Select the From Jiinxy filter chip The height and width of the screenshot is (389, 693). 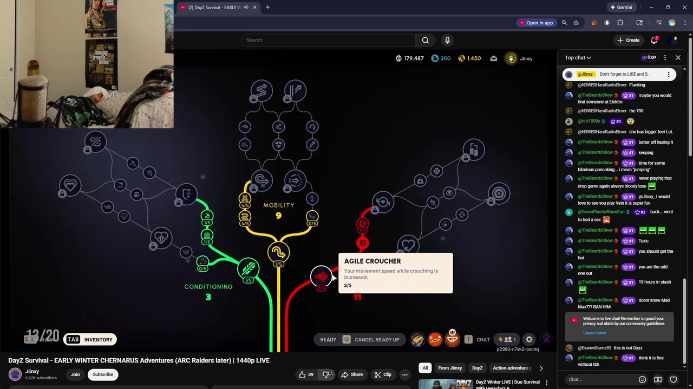[x=450, y=368]
